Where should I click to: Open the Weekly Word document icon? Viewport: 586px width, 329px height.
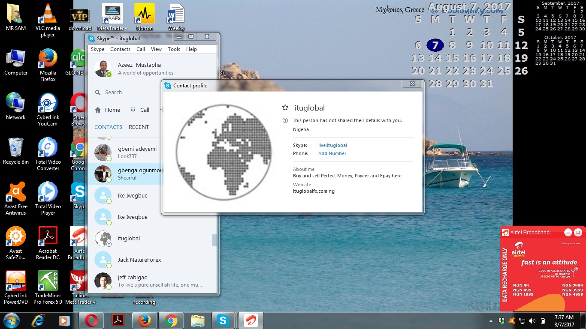[x=176, y=17]
